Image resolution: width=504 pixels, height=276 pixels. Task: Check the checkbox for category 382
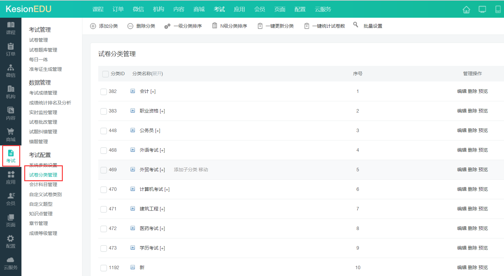(x=104, y=92)
